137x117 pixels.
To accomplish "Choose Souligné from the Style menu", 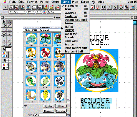I will click(x=75, y=16).
